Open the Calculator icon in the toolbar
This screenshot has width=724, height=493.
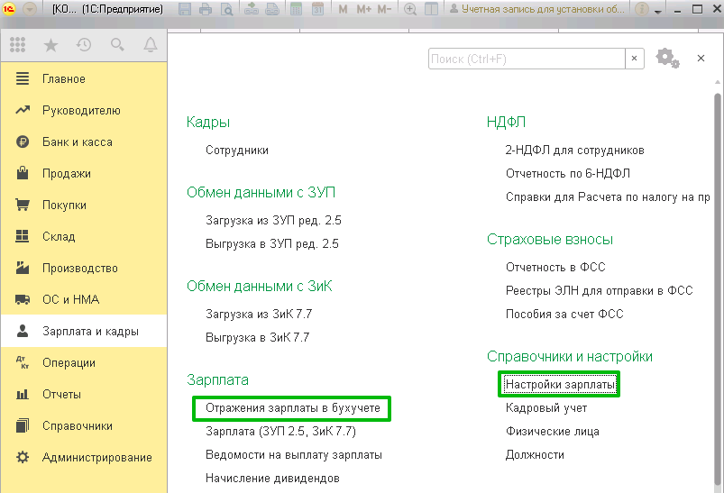[x=296, y=9]
